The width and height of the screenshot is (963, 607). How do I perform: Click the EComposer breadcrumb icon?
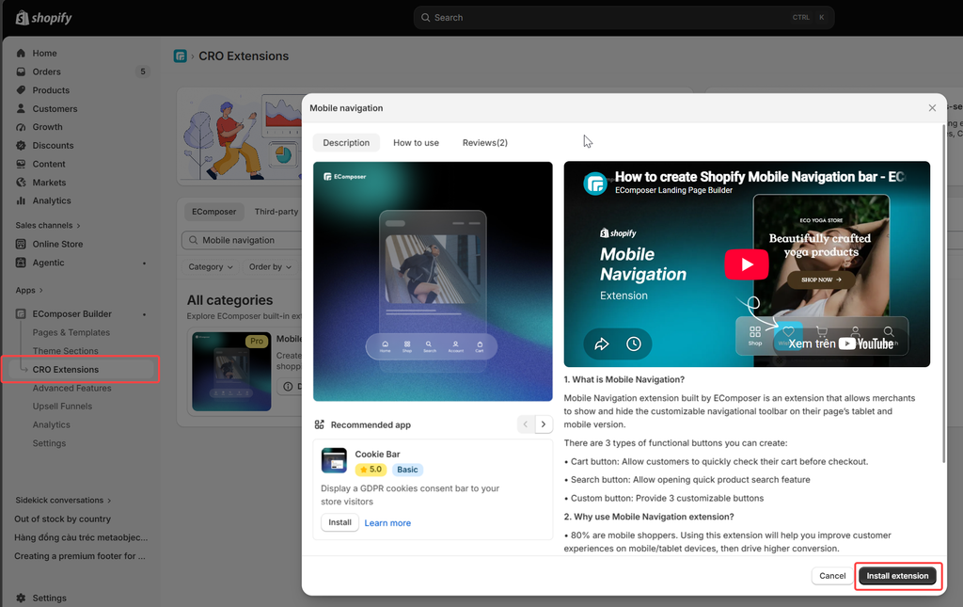[x=180, y=56]
